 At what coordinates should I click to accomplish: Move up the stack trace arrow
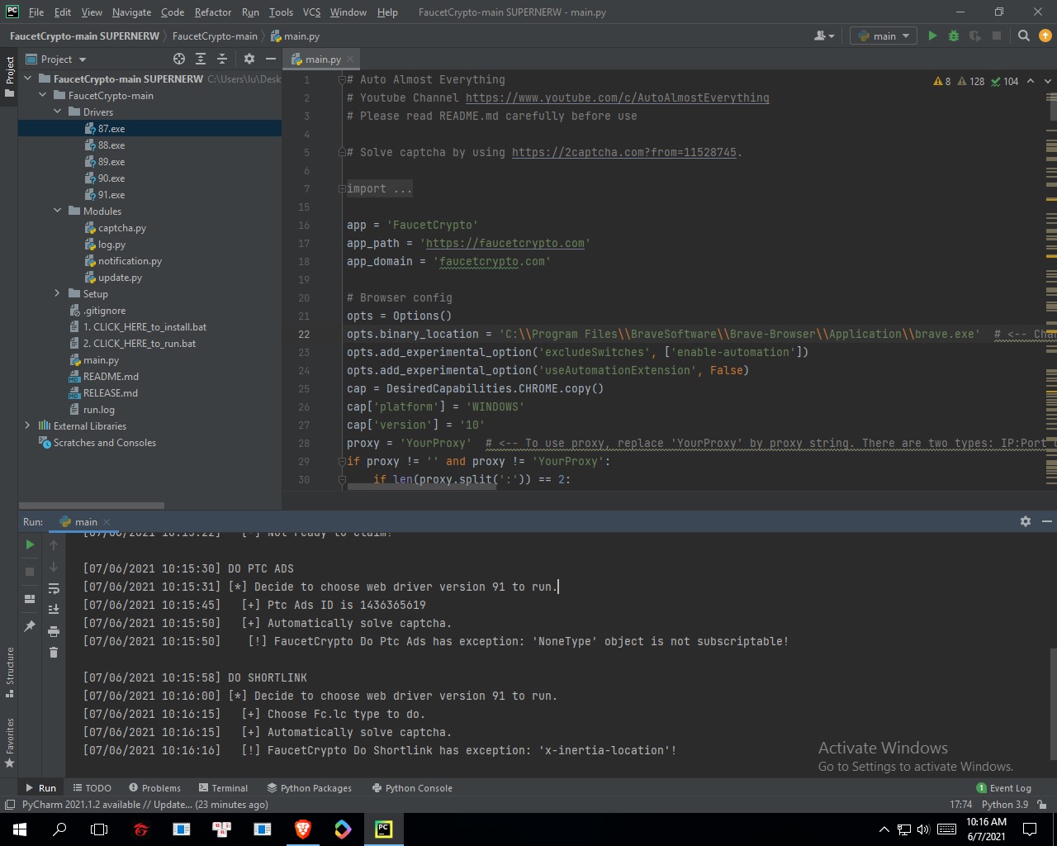(54, 544)
